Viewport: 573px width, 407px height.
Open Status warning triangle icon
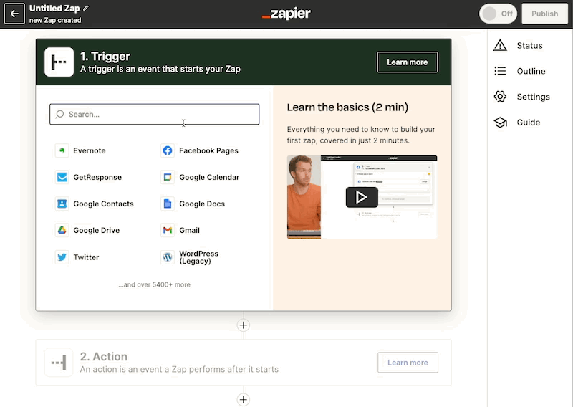[x=500, y=45]
